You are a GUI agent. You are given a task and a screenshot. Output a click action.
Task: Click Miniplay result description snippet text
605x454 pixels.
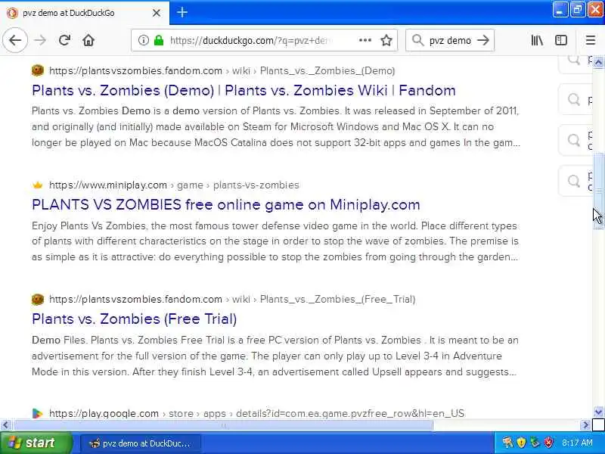275,241
